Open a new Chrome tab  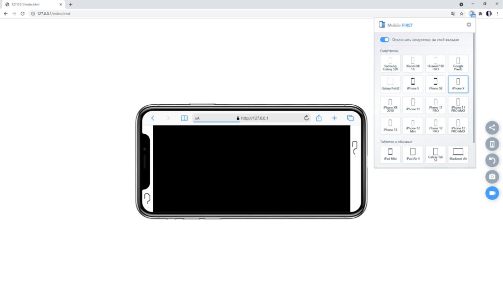pyautogui.click(x=71, y=4)
